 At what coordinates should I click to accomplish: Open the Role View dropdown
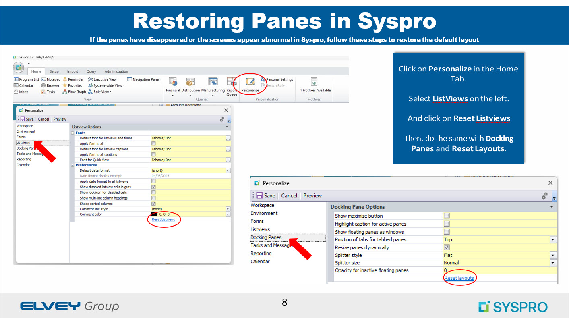[x=99, y=92]
